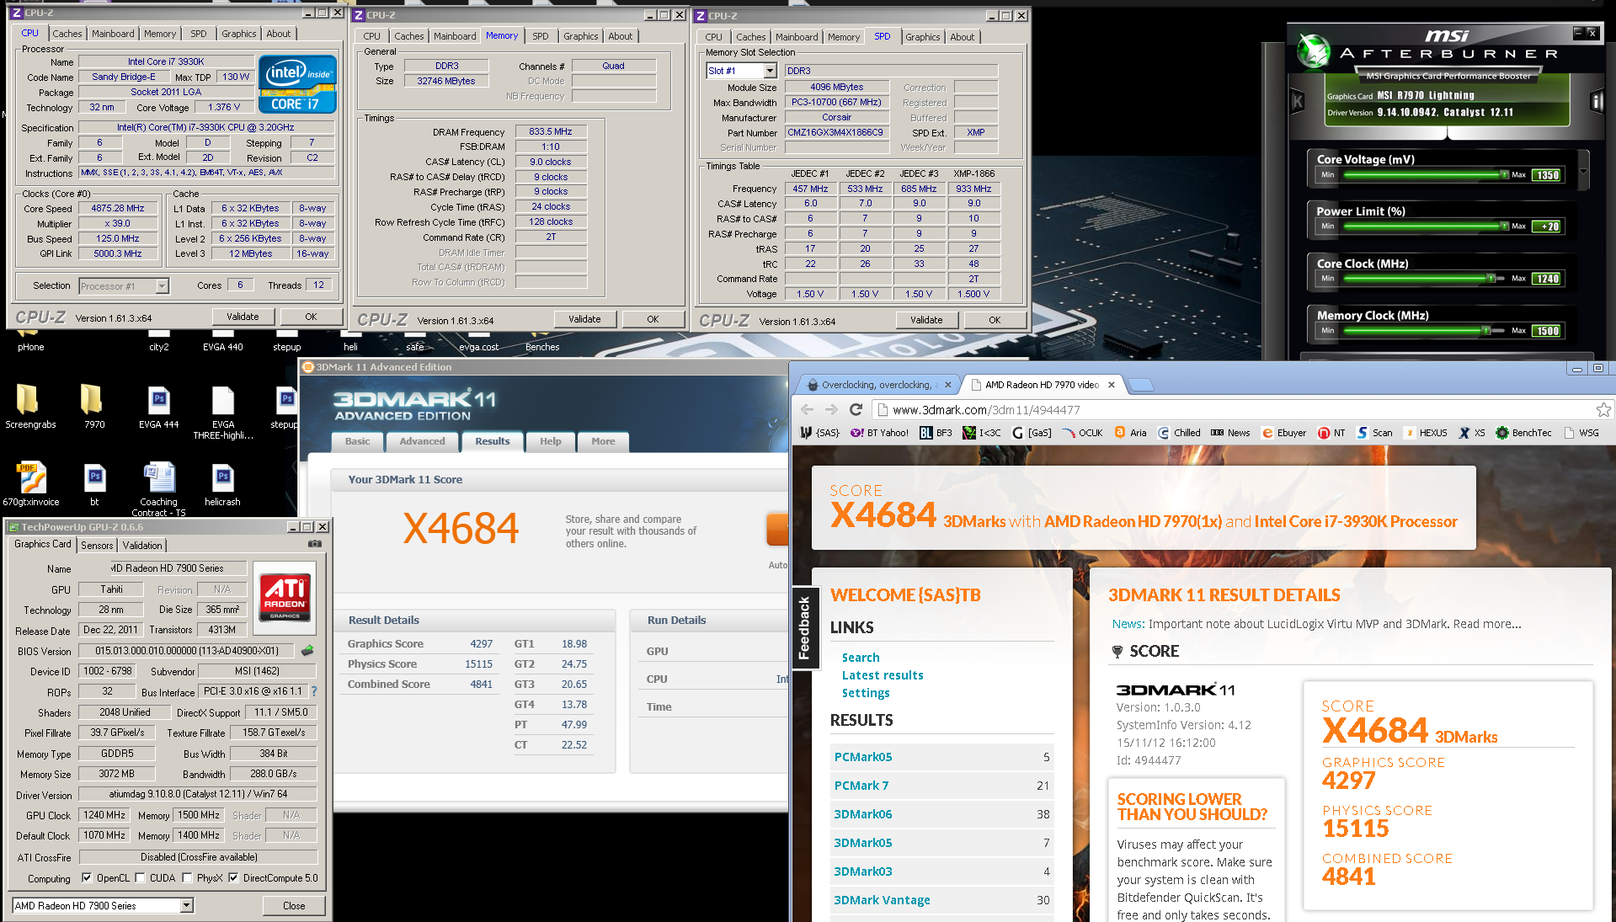Open the {SAS} bookmark

click(819, 433)
